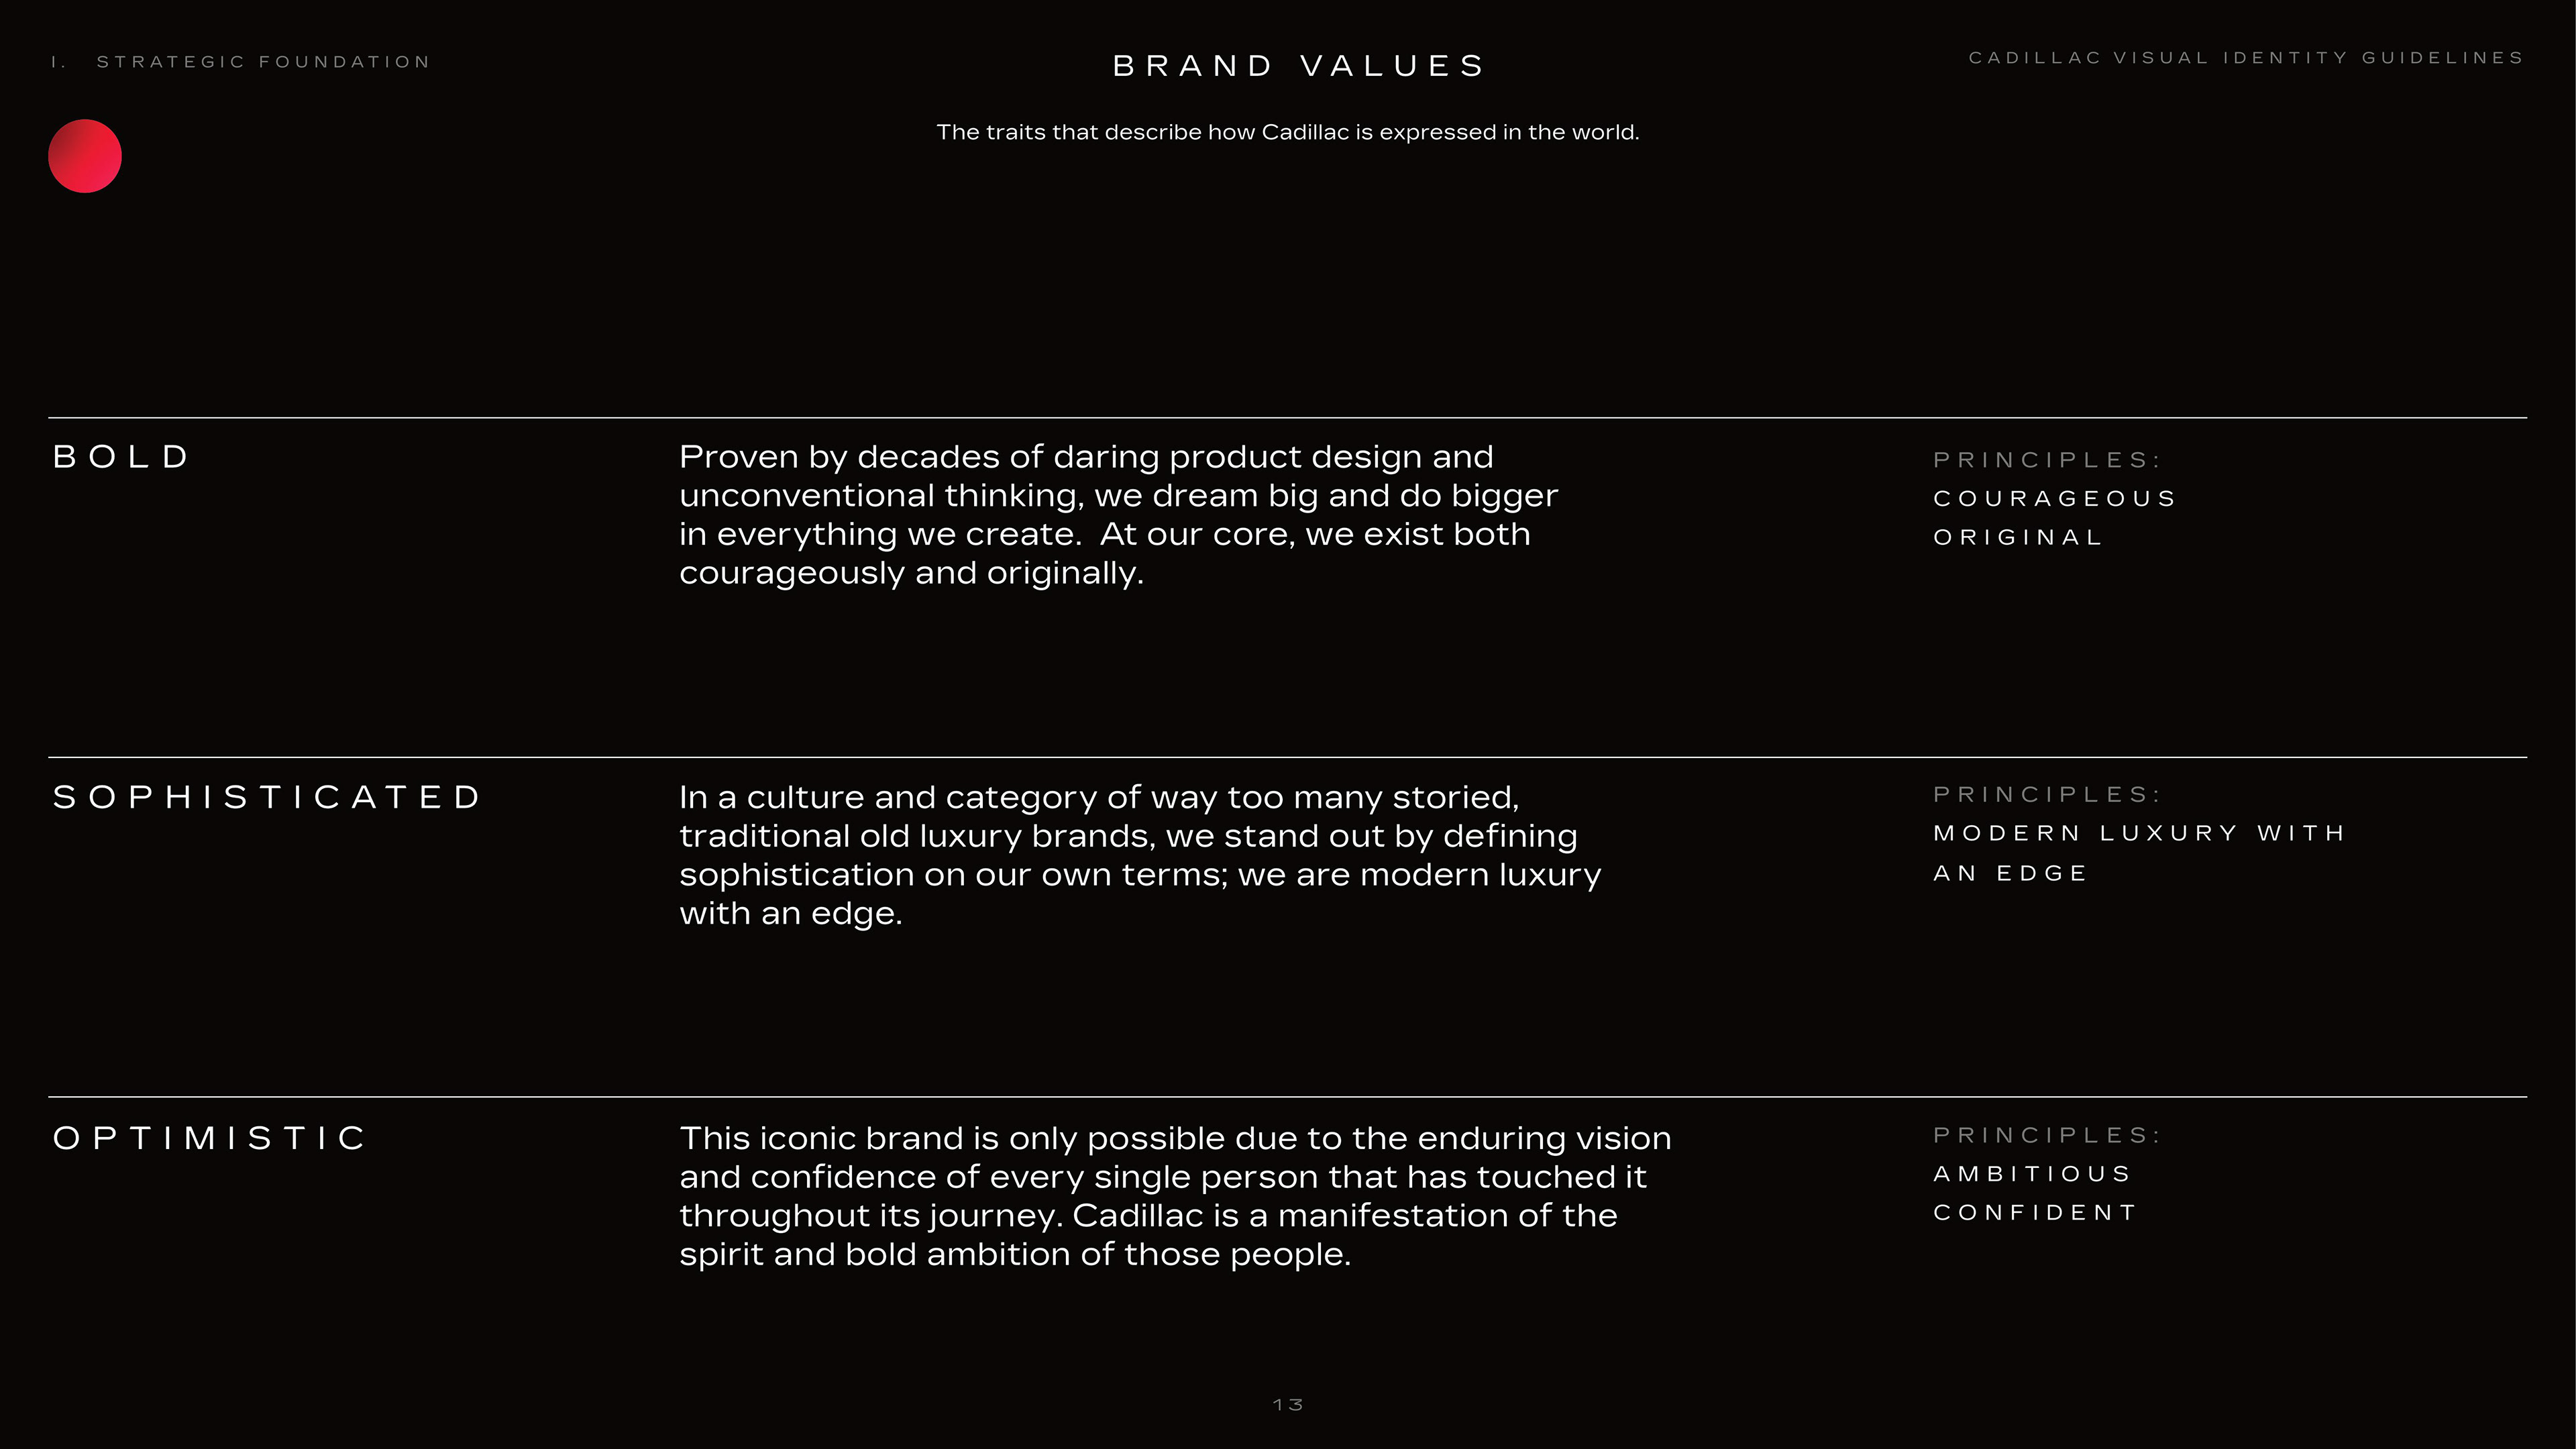
Task: Click the red gradient circle
Action: (85, 156)
